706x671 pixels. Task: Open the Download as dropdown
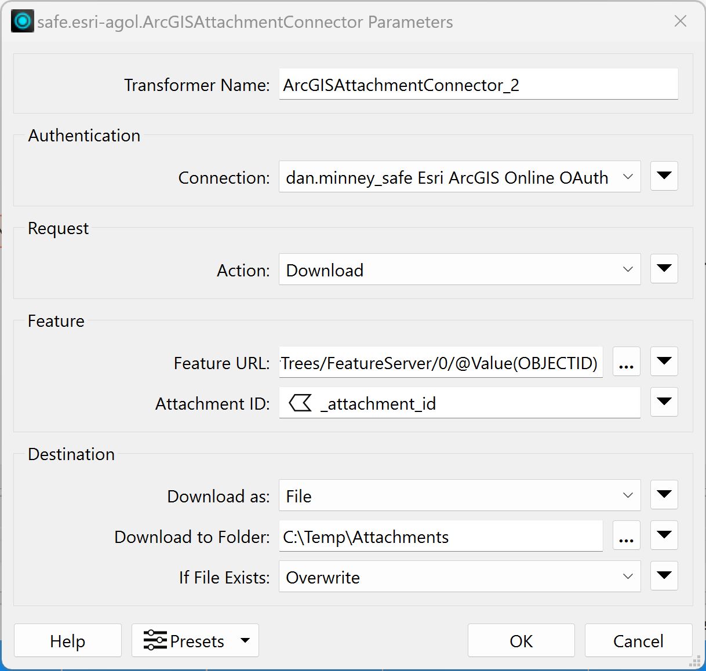point(460,495)
